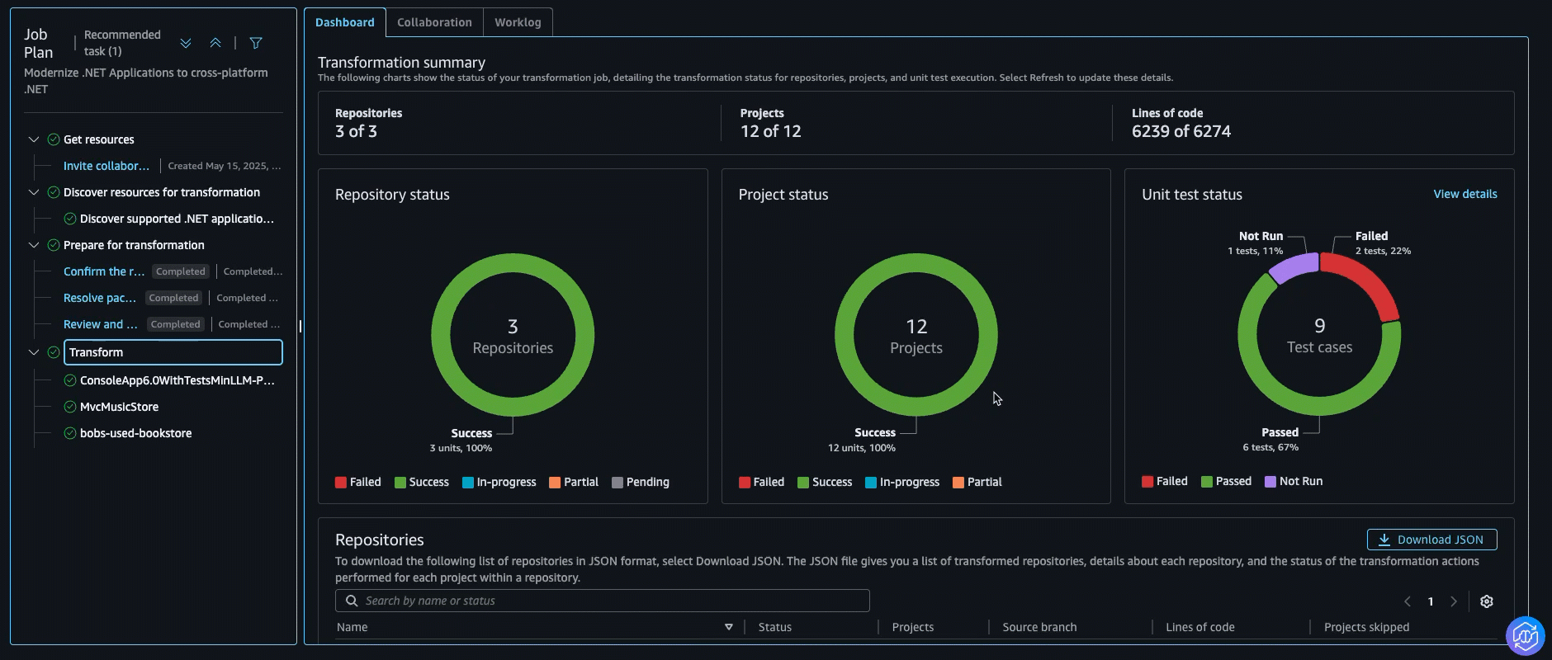This screenshot has height=660, width=1552.
Task: Click the Status column header
Action: click(775, 627)
